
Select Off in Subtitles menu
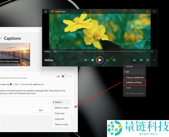point(134,72)
